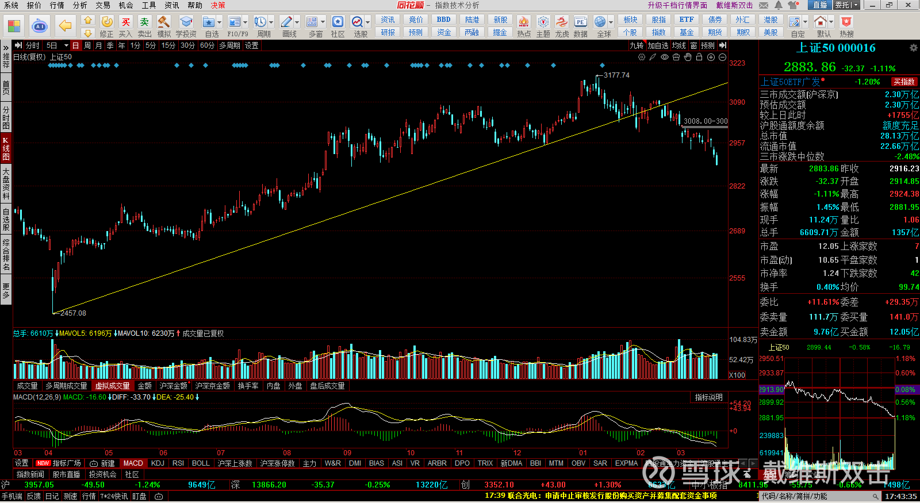Open settings gear beside 上证50 title
This screenshot has width=920, height=503.
pyautogui.click(x=913, y=48)
